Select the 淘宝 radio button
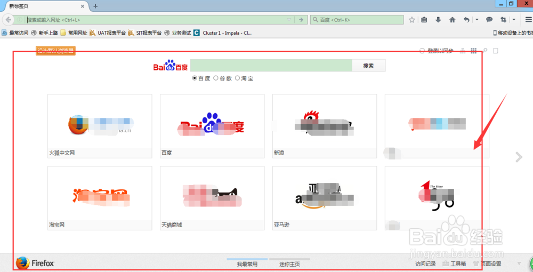This screenshot has height=272, width=533. pyautogui.click(x=237, y=78)
